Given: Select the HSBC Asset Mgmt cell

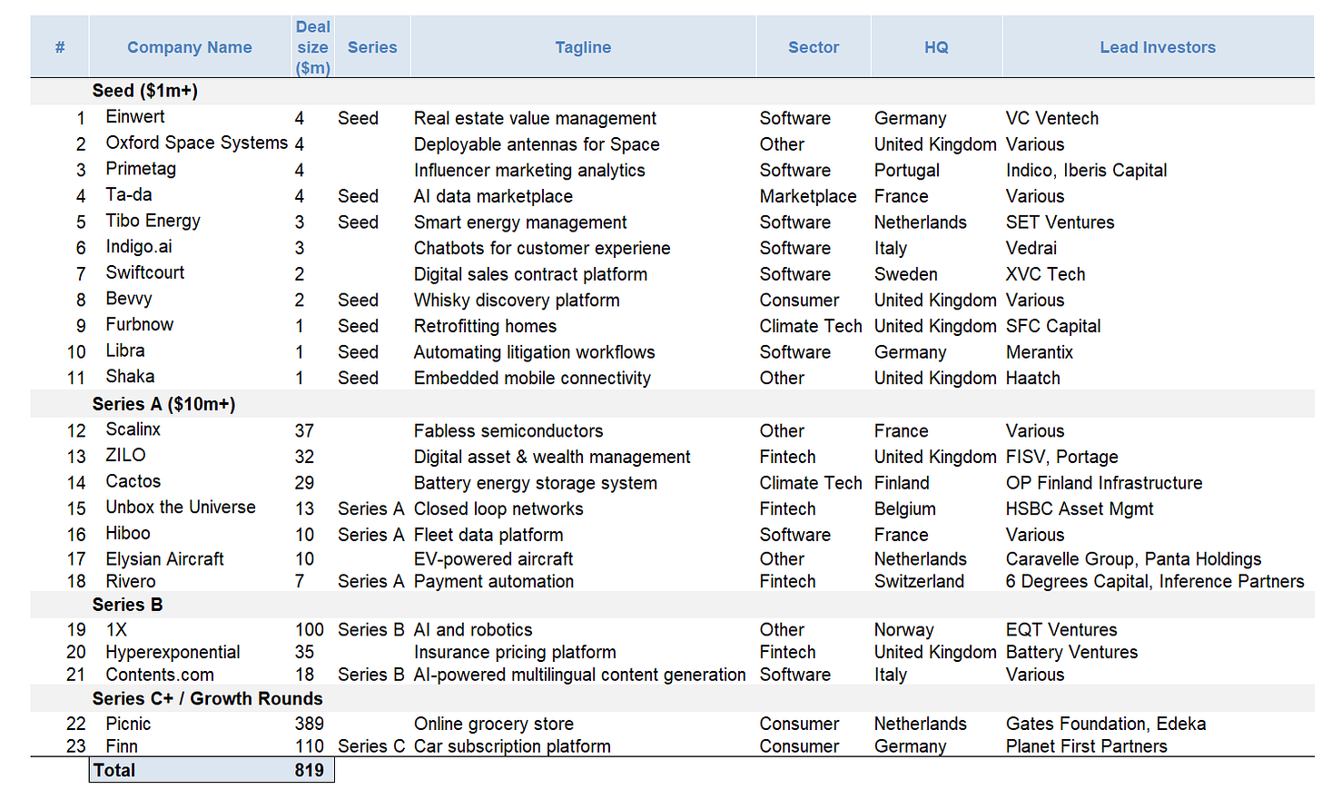Looking at the screenshot, I should click(1080, 509).
